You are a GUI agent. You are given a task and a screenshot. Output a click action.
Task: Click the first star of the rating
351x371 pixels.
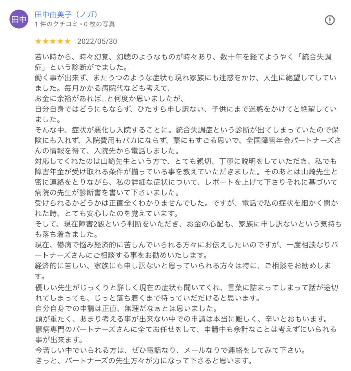pos(38,42)
